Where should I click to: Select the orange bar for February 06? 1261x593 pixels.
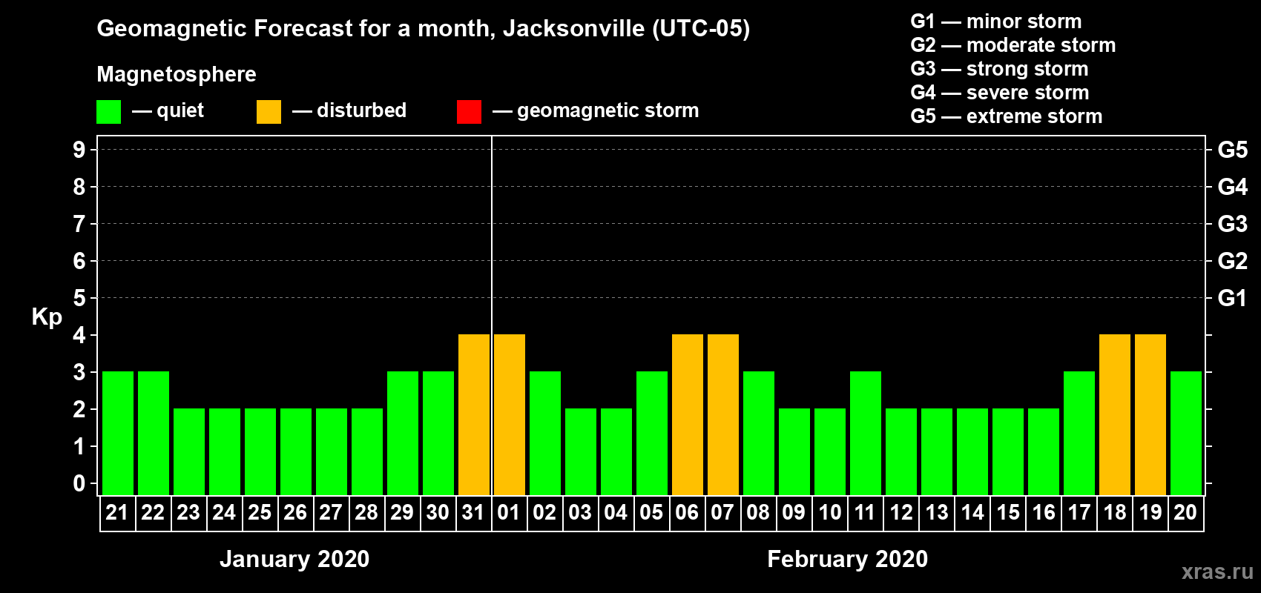(688, 415)
